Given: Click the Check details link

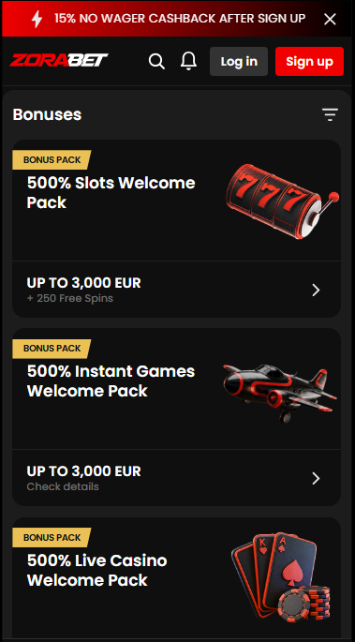Looking at the screenshot, I should tap(63, 486).
